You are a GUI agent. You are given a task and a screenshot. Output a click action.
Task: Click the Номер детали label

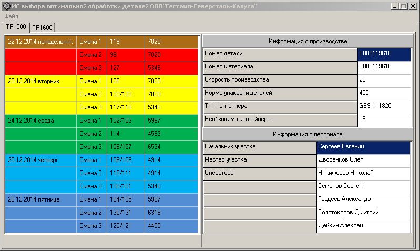tap(280, 55)
